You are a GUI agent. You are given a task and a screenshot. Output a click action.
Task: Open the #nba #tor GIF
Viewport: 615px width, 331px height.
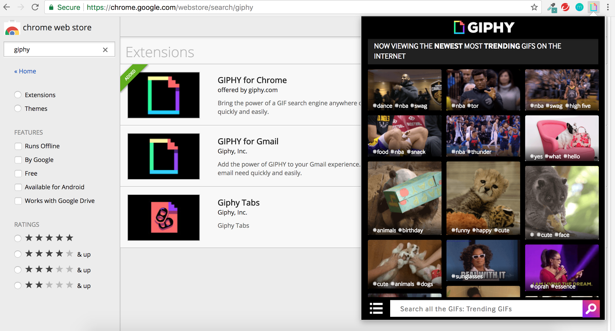483,90
